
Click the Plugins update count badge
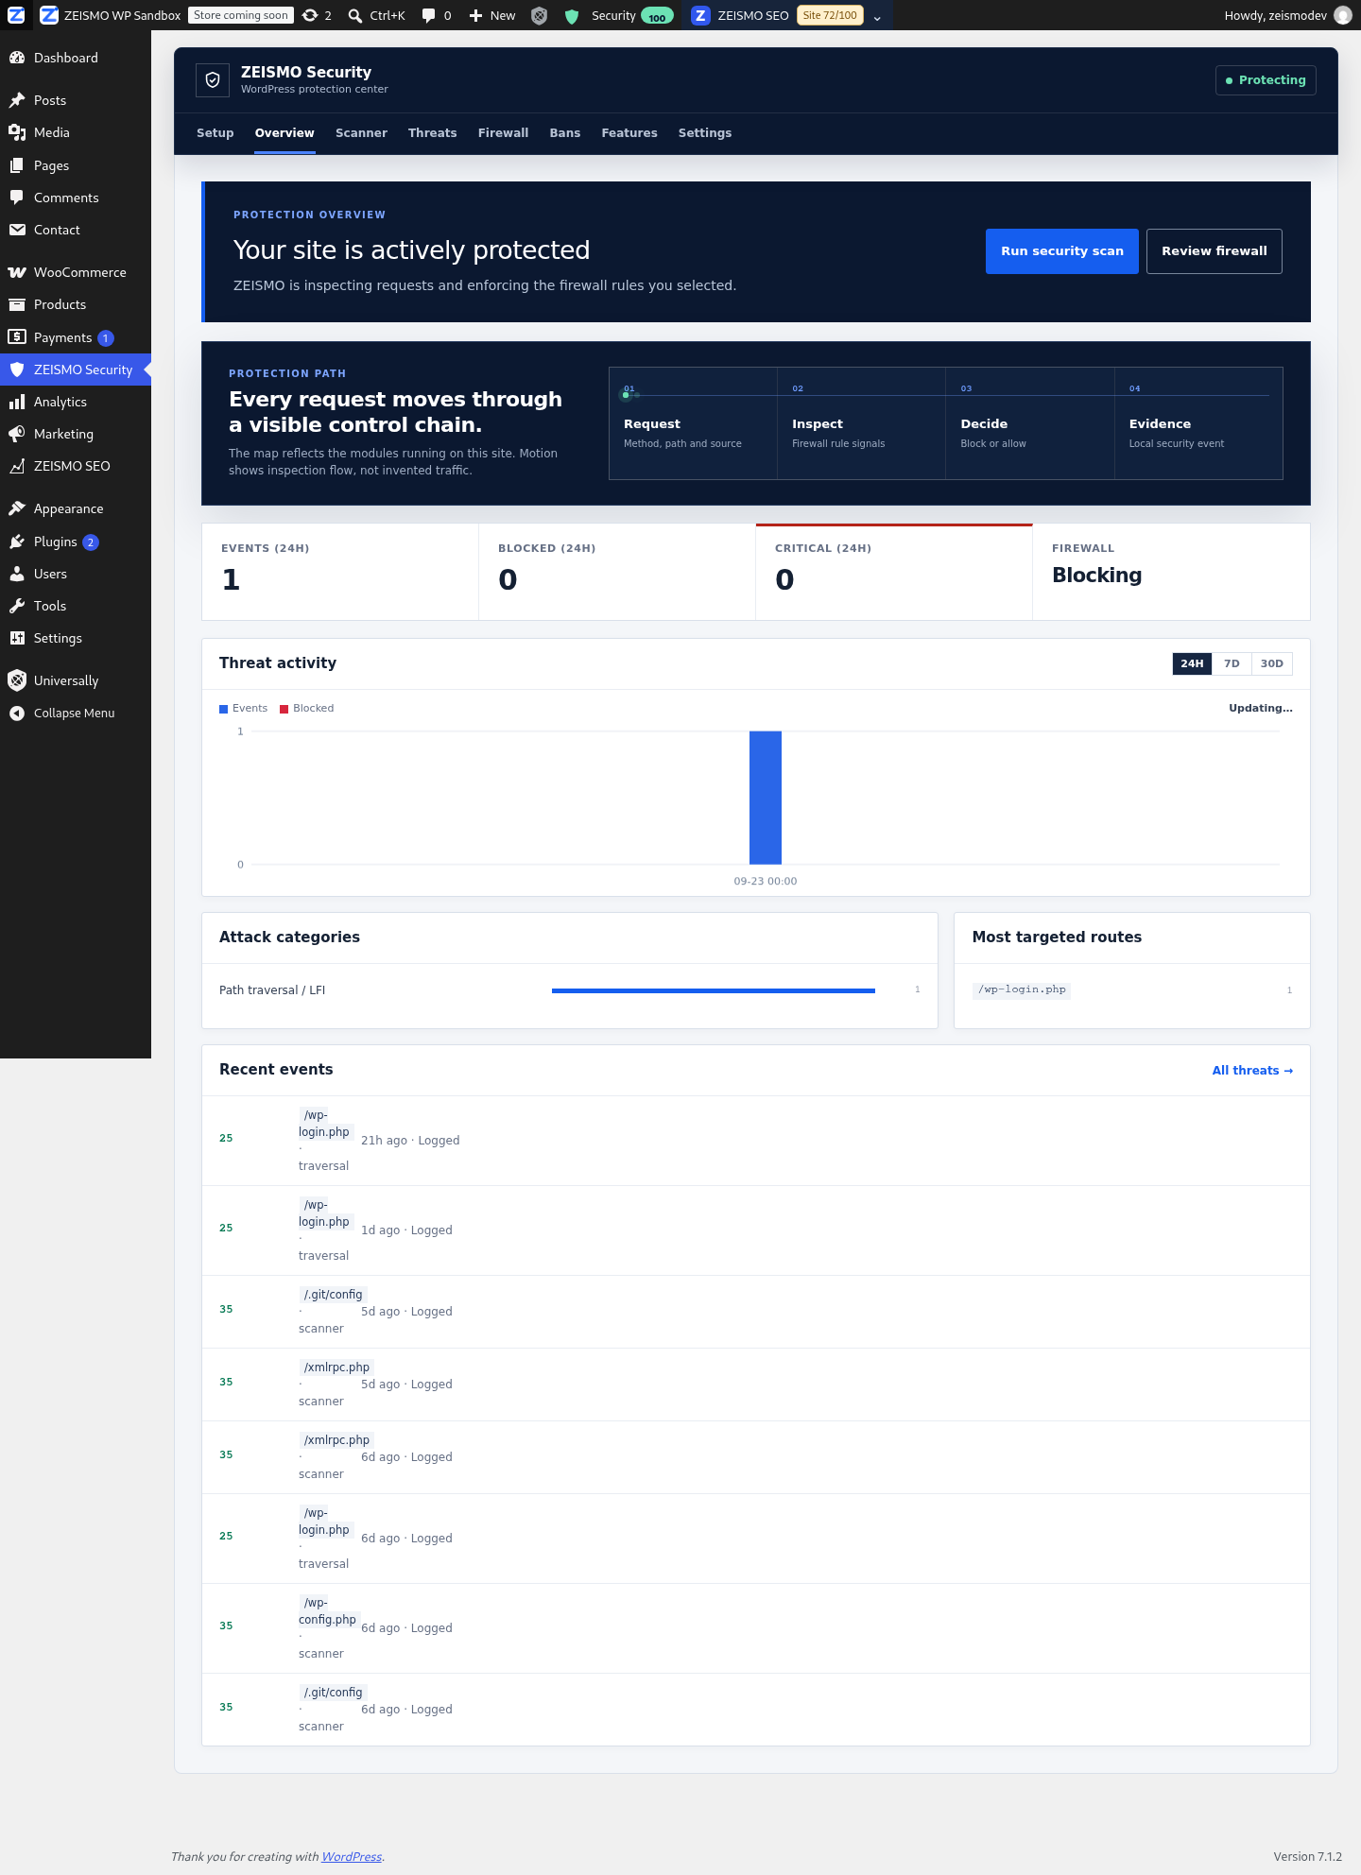[91, 542]
